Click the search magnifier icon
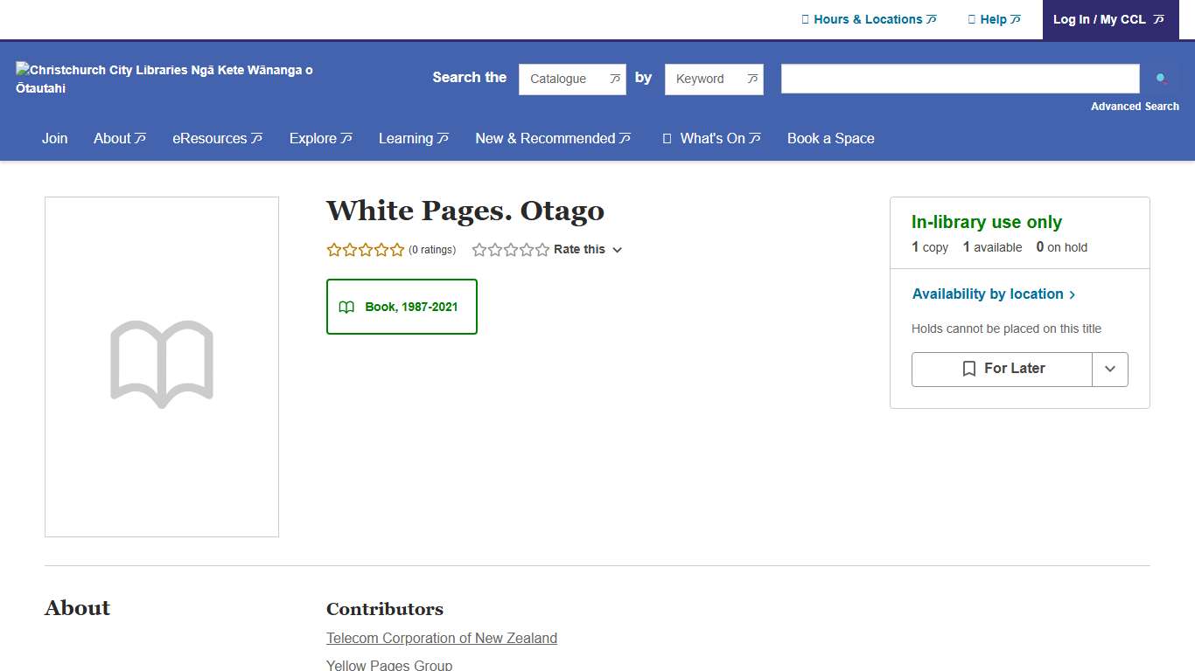This screenshot has width=1195, height=671. coord(1161,78)
